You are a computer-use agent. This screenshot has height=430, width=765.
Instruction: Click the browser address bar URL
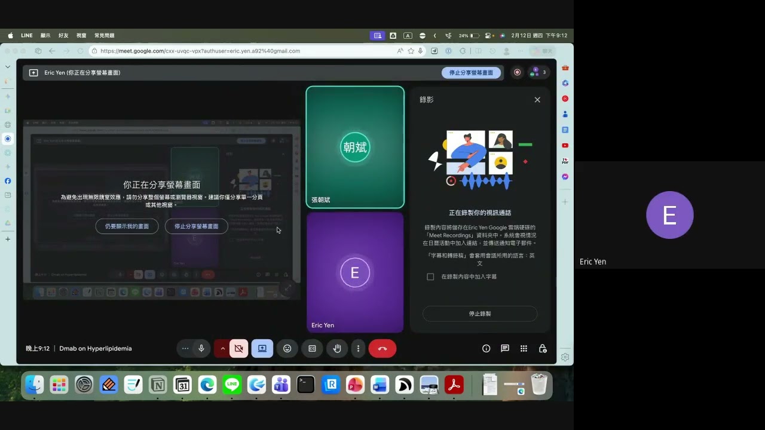tap(200, 51)
